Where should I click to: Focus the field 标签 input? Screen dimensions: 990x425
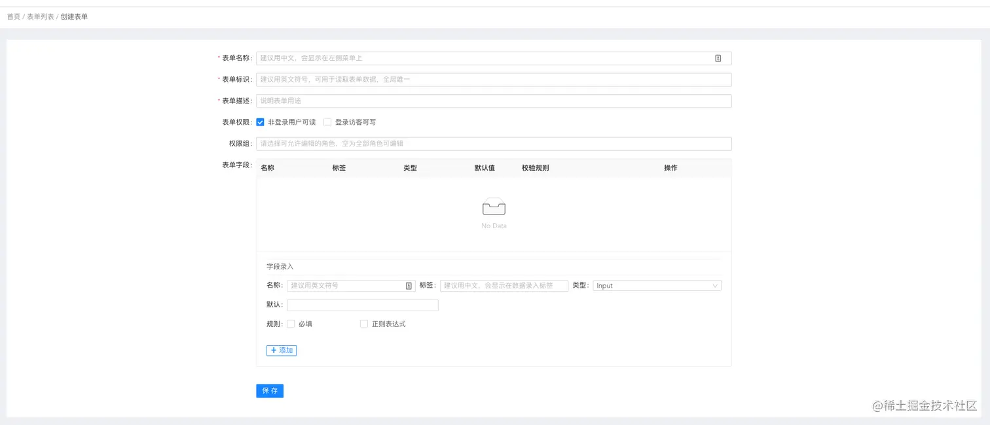504,286
